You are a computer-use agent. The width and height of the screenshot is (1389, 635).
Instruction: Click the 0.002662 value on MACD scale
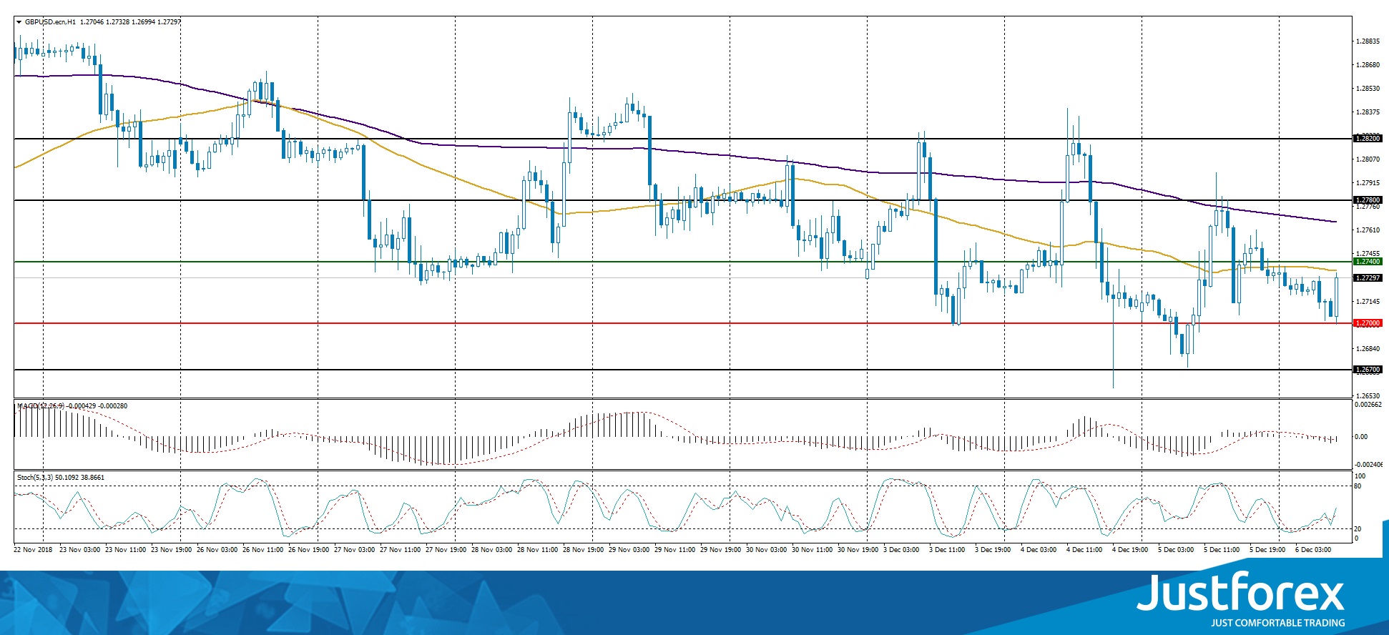[1368, 405]
